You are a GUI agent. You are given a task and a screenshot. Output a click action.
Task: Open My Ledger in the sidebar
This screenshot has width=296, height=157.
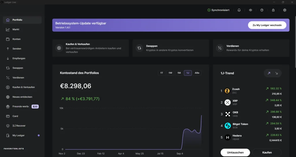pos(22,136)
